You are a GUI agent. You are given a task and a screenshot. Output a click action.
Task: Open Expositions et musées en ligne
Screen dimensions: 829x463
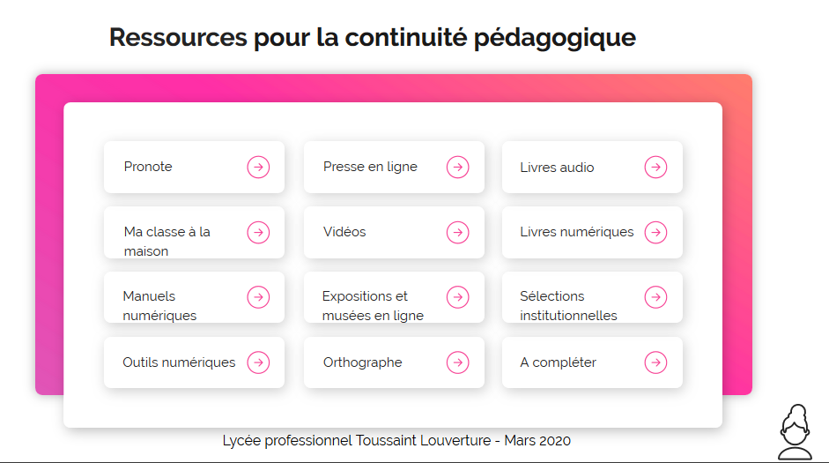394,297
